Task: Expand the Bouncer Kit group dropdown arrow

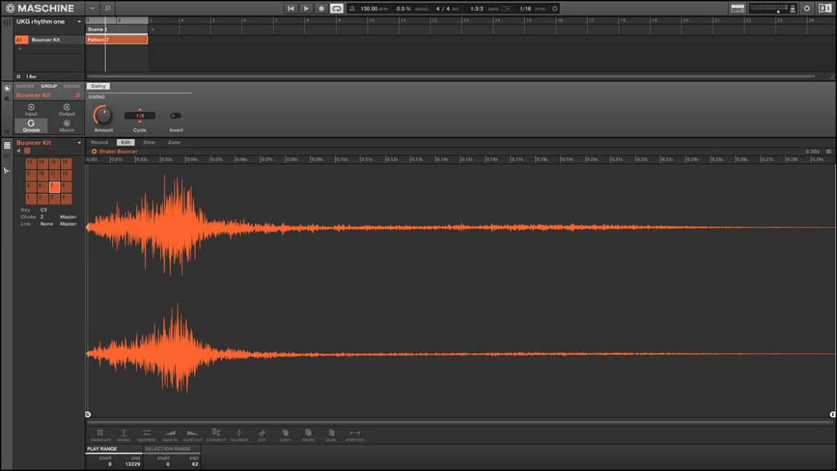Action: (79, 143)
